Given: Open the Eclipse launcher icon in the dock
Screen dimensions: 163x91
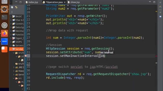Looking at the screenshot, I should point(5,9).
